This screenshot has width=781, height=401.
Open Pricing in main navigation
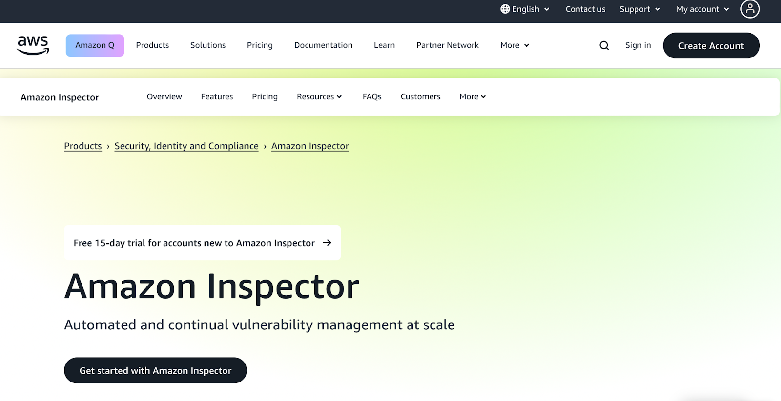(x=260, y=45)
